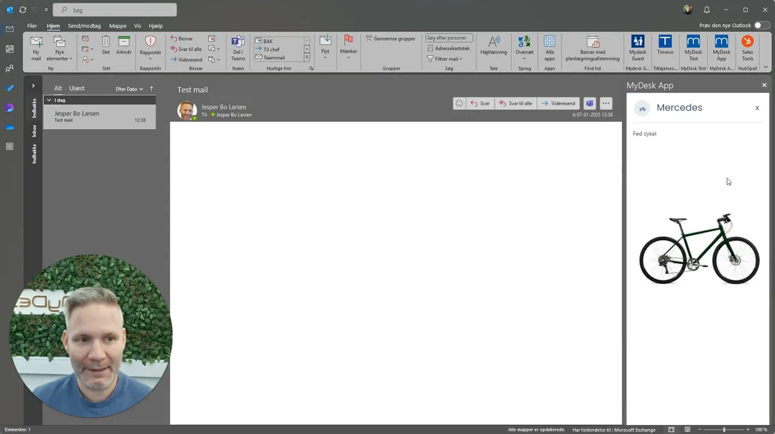775x434 pixels.
Task: Forward the email with Videresend button
Action: click(x=558, y=103)
